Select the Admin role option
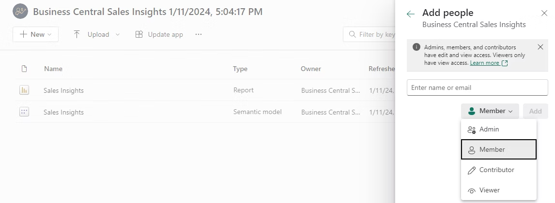 489,130
